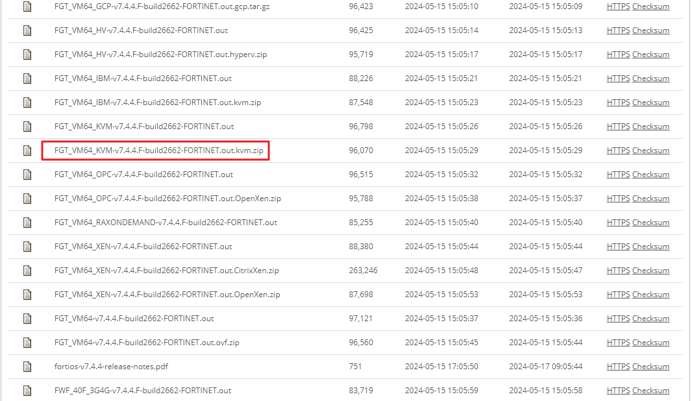
Task: Download FGT_VM64_KVM .out via HTTPS
Action: point(618,127)
